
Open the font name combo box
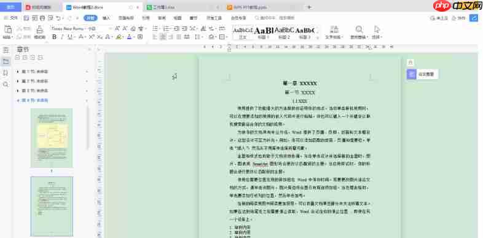click(x=69, y=29)
